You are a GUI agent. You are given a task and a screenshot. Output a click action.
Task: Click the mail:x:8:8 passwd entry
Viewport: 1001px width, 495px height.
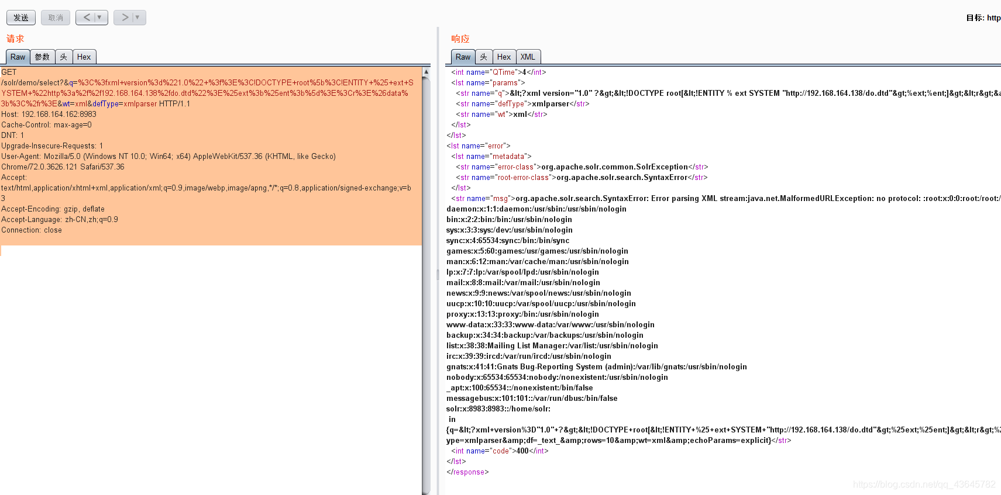coord(523,282)
